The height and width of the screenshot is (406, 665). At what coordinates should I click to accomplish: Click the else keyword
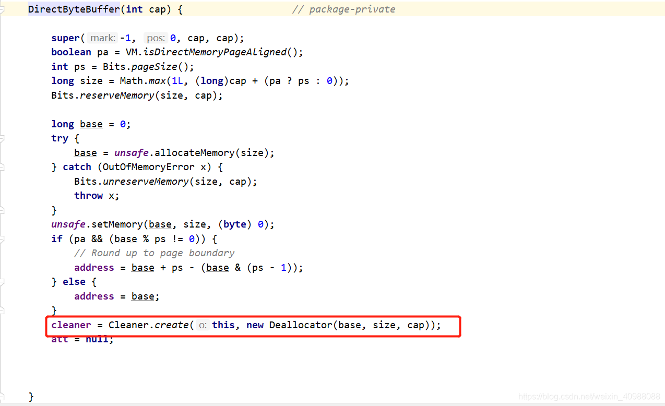(x=74, y=282)
